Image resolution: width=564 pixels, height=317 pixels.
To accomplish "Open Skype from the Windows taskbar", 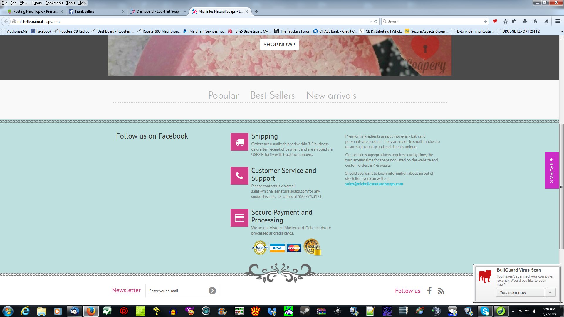I will (x=485, y=311).
